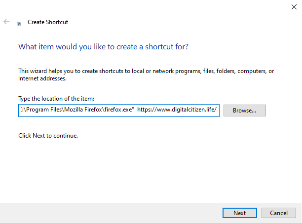Focus the item location text field
The image size is (302, 223).
[x=118, y=110]
